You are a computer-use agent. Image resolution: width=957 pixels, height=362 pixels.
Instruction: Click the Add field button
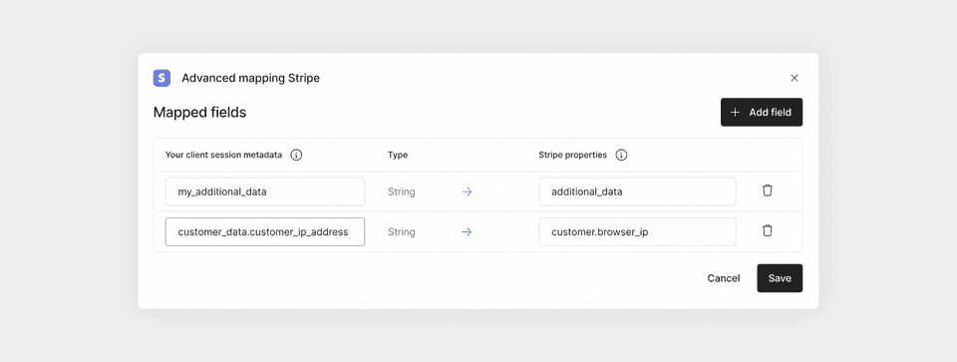click(x=761, y=113)
